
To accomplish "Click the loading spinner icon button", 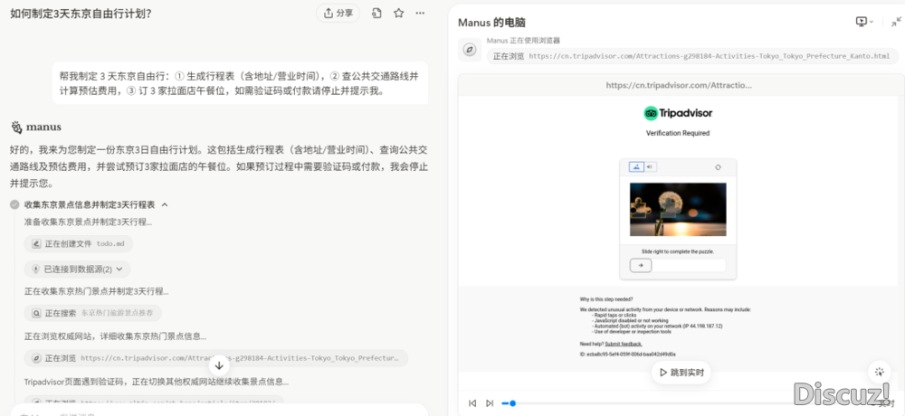I will (x=879, y=373).
